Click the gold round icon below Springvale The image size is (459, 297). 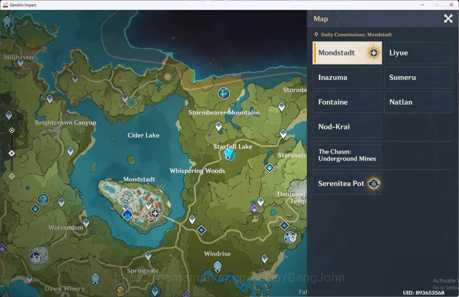click(x=120, y=290)
